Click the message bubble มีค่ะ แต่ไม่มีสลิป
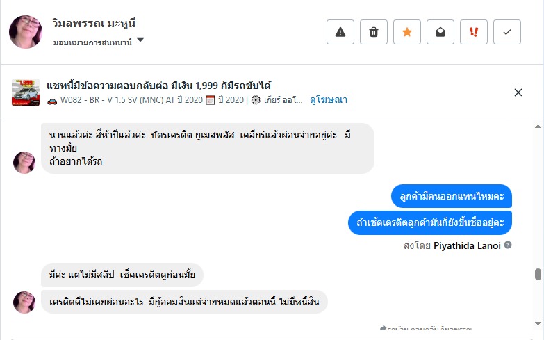This screenshot has height=340, width=544. (x=122, y=275)
